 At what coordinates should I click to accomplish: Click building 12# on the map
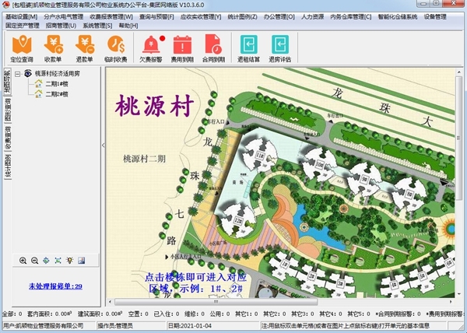[x=237, y=220]
